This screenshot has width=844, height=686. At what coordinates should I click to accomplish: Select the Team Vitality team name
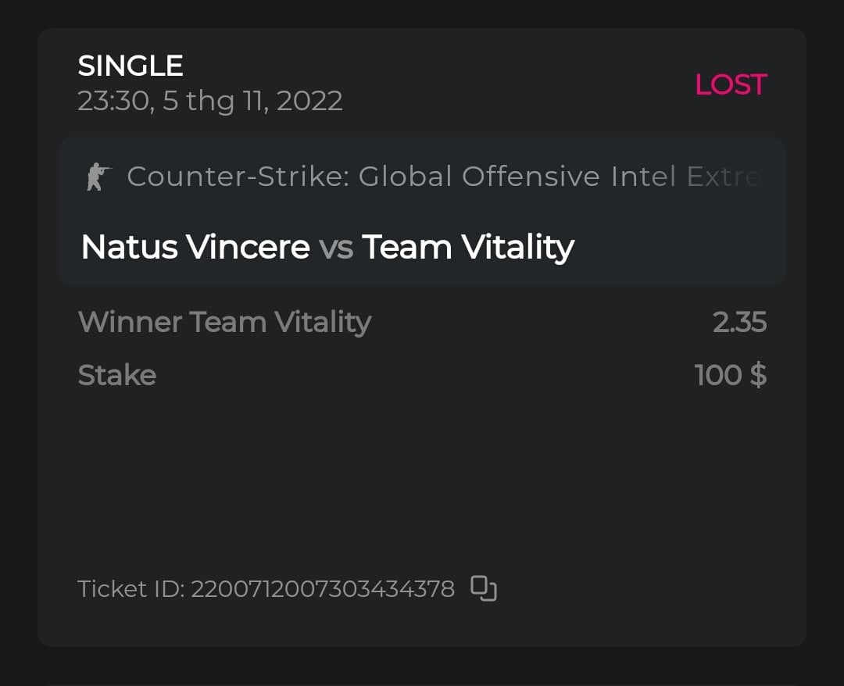(467, 248)
